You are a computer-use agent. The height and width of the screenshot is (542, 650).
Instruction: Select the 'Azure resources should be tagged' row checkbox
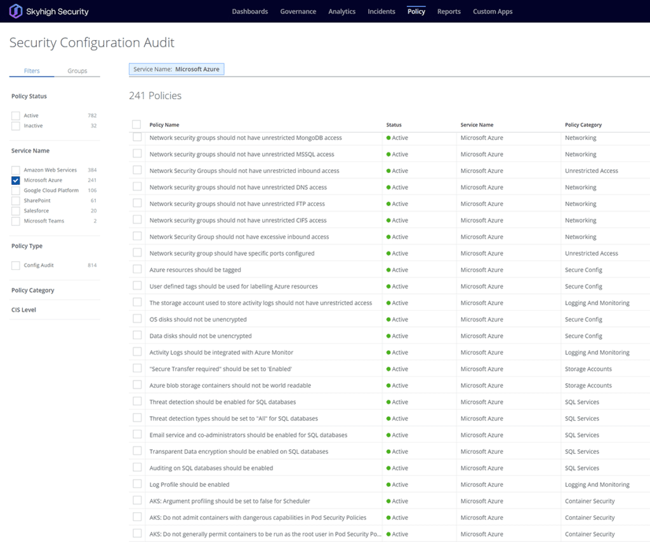click(x=137, y=270)
